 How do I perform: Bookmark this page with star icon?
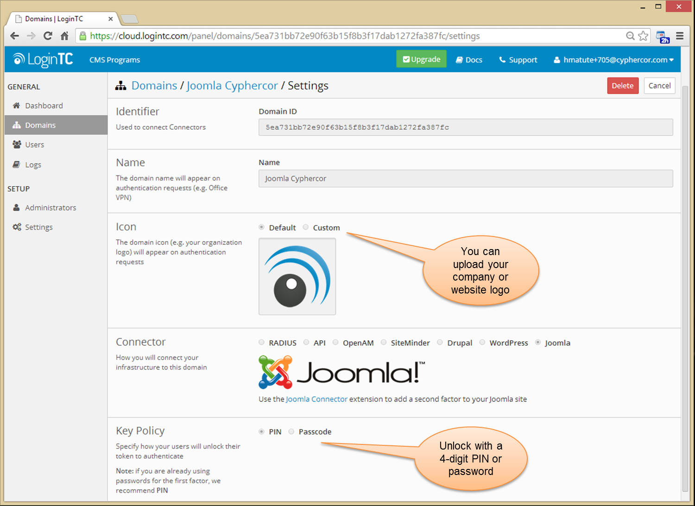(643, 36)
